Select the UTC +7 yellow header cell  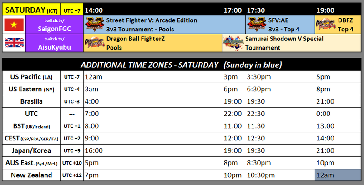pyautogui.click(x=72, y=10)
